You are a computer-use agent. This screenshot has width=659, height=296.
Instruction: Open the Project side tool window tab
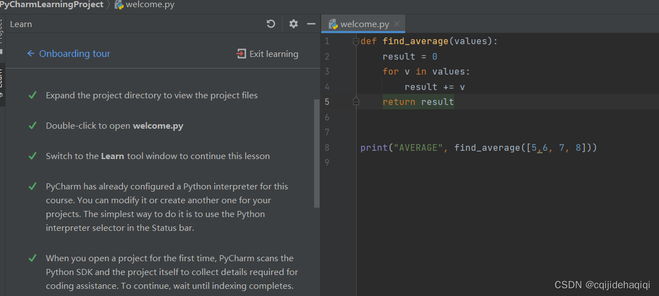3,37
